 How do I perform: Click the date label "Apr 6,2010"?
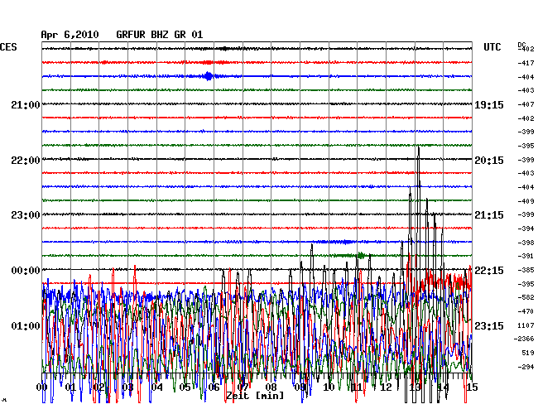pyautogui.click(x=70, y=35)
